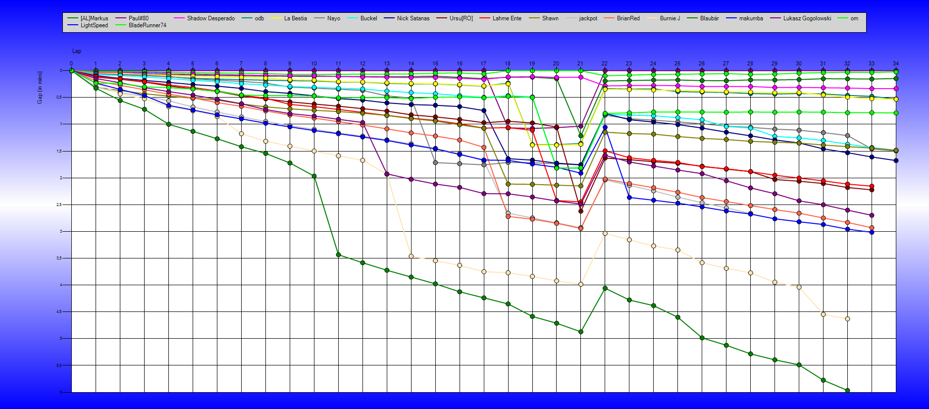Select lap number 14 on the axis
This screenshot has width=929, height=409.
[411, 63]
